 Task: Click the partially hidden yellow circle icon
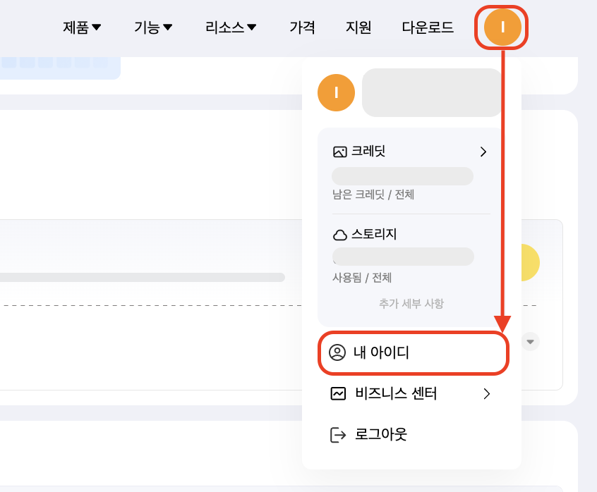click(x=530, y=262)
